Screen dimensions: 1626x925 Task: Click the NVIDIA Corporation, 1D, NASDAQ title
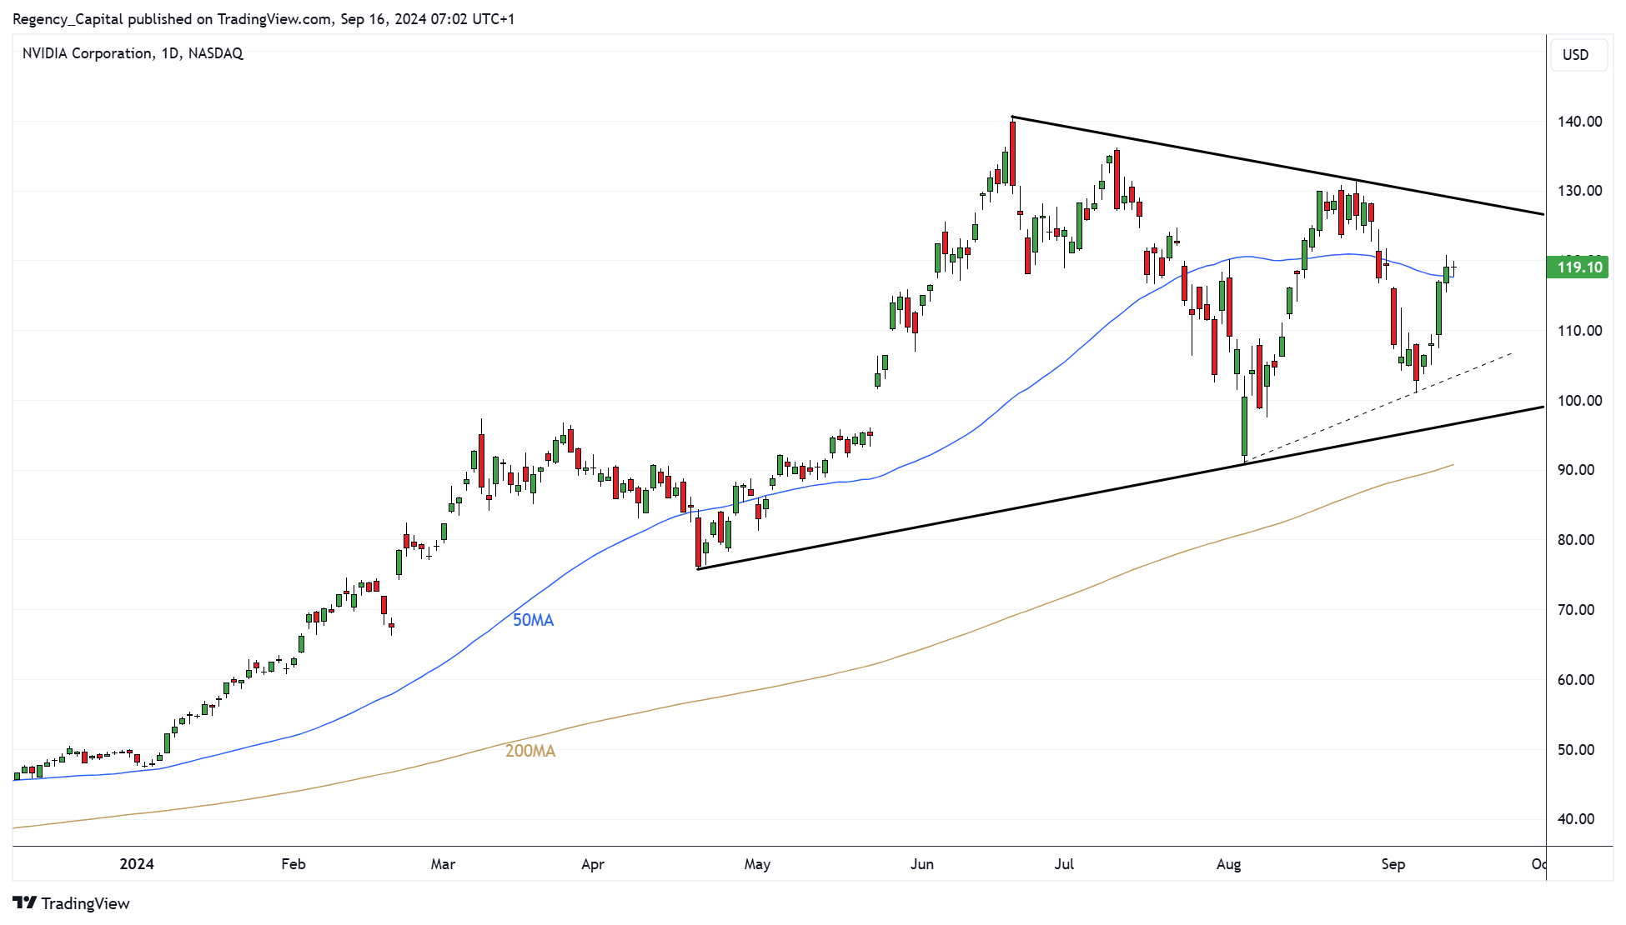coord(133,53)
